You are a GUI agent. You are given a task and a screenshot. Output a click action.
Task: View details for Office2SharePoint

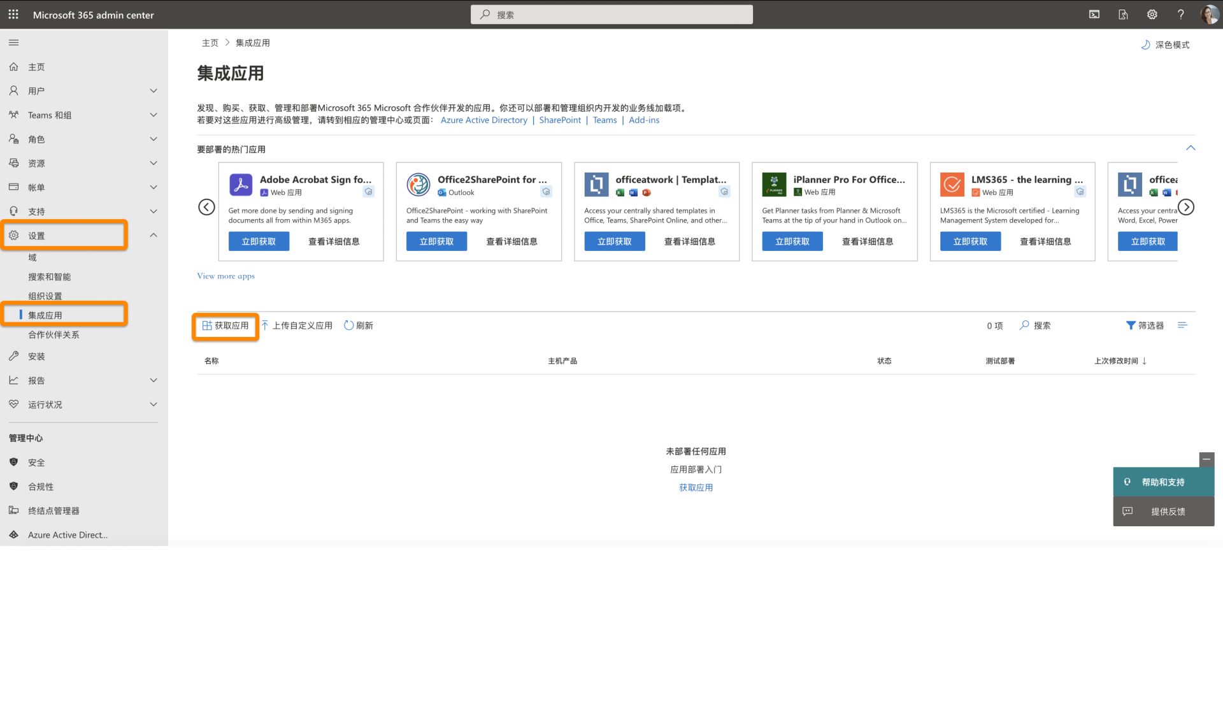click(511, 241)
